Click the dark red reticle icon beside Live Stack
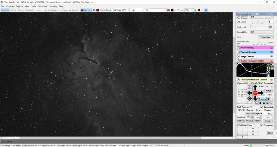The image size is (277, 147). coord(98,10)
